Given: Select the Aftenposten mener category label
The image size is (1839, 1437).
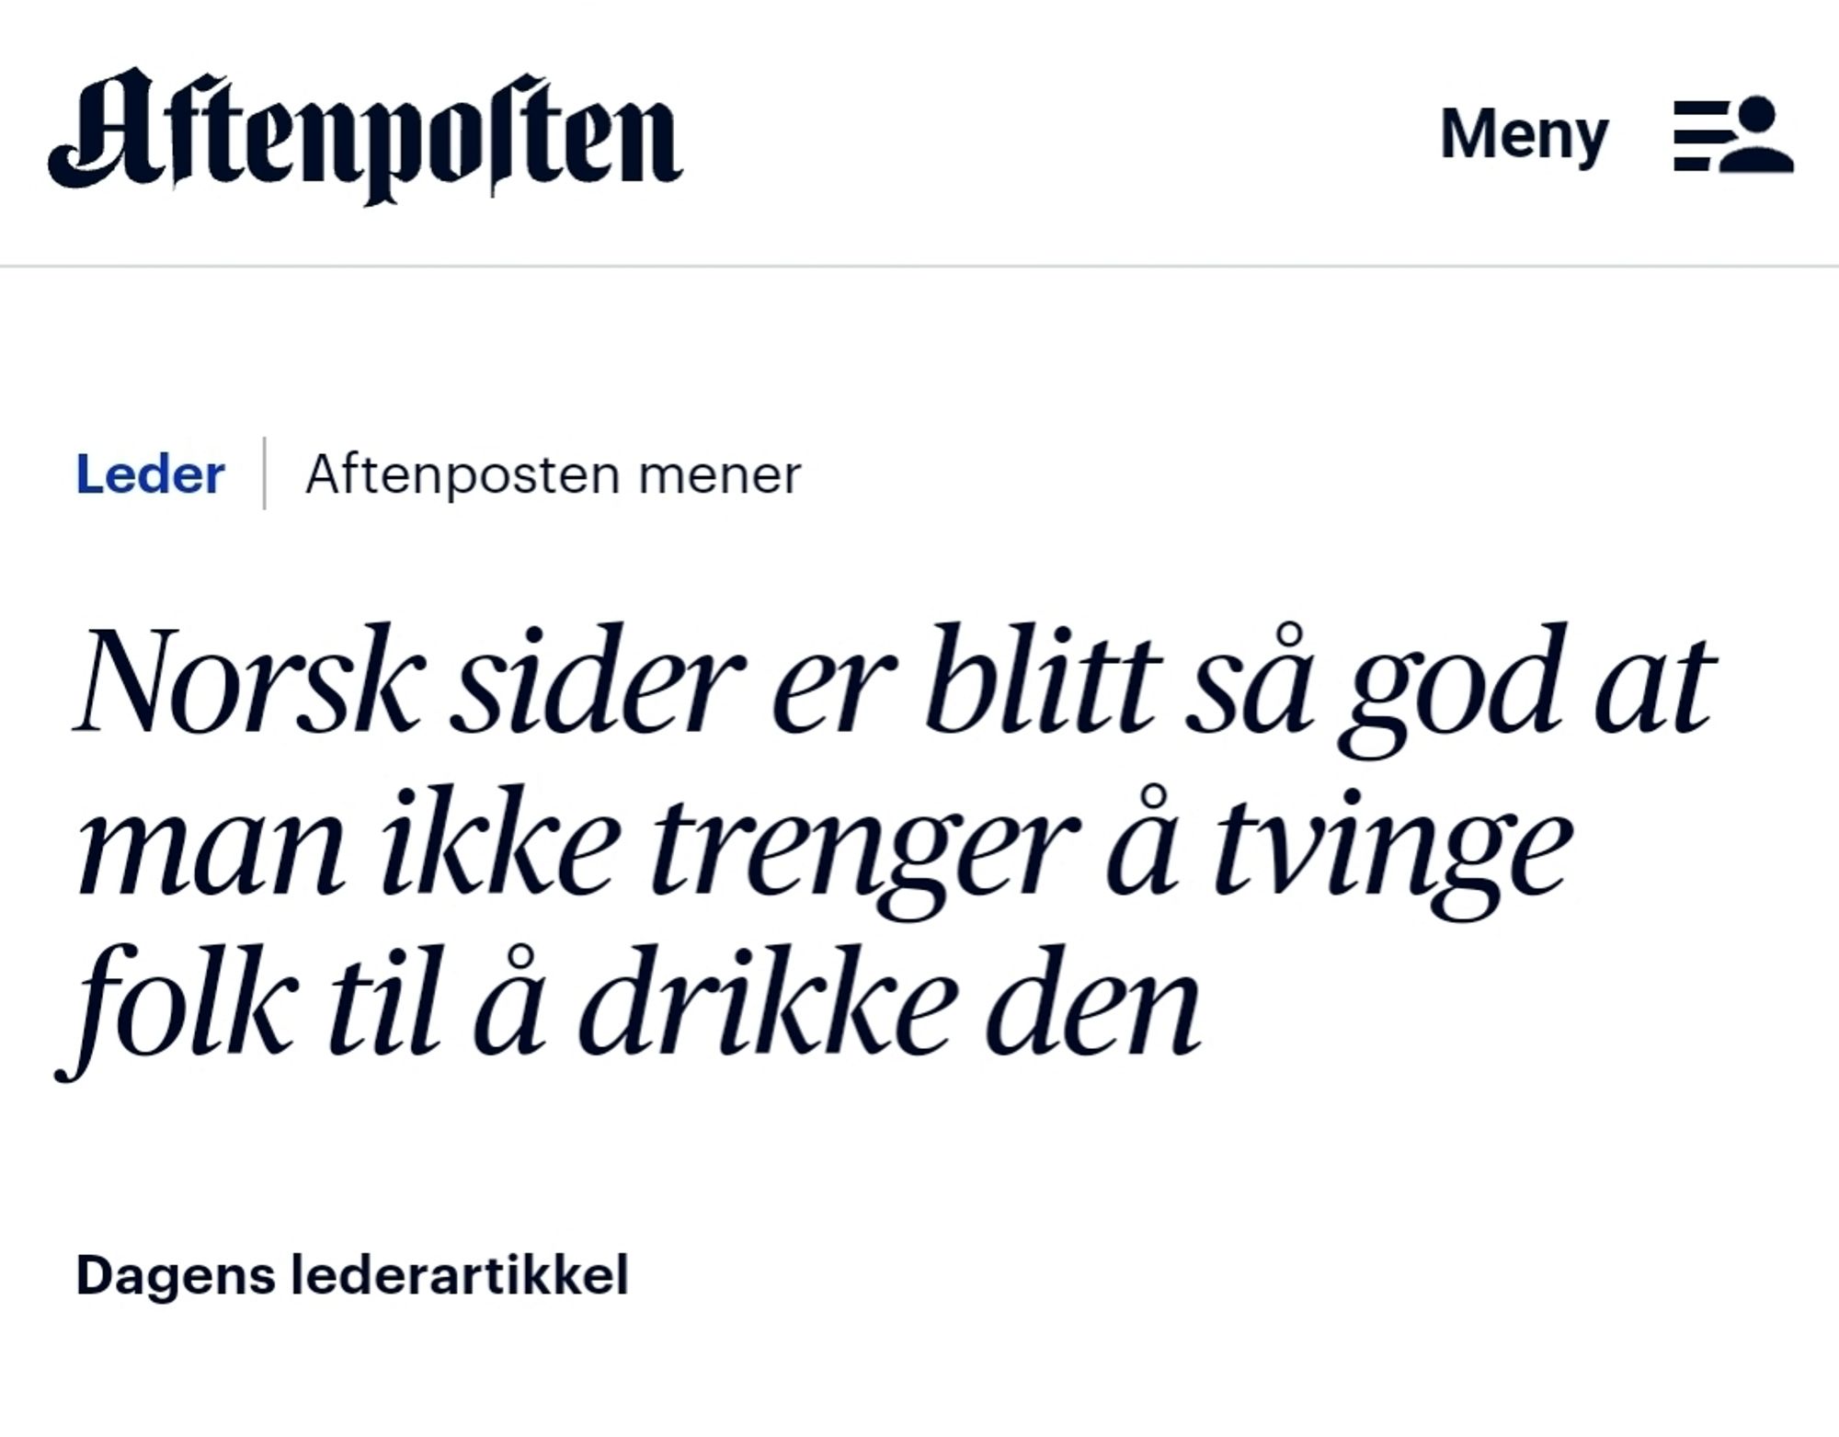Looking at the screenshot, I should point(553,475).
